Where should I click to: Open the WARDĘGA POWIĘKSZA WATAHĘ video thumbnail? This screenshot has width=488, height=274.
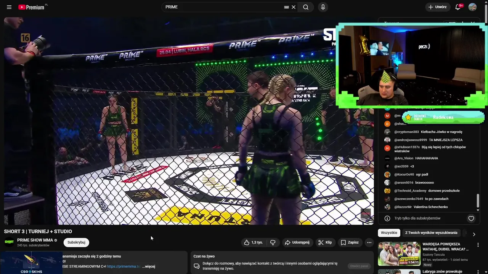tap(399, 254)
